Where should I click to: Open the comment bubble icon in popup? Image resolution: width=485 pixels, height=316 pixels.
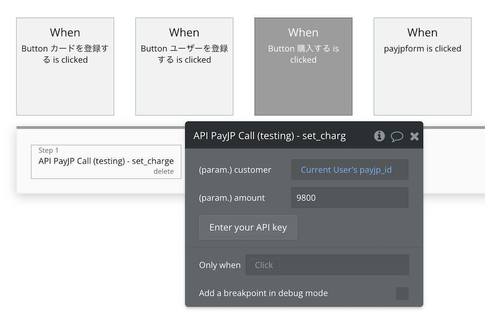(397, 137)
